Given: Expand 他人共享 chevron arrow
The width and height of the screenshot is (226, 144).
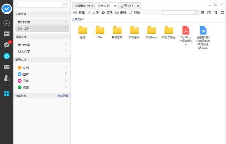Looking at the screenshot, I should coord(66,51).
